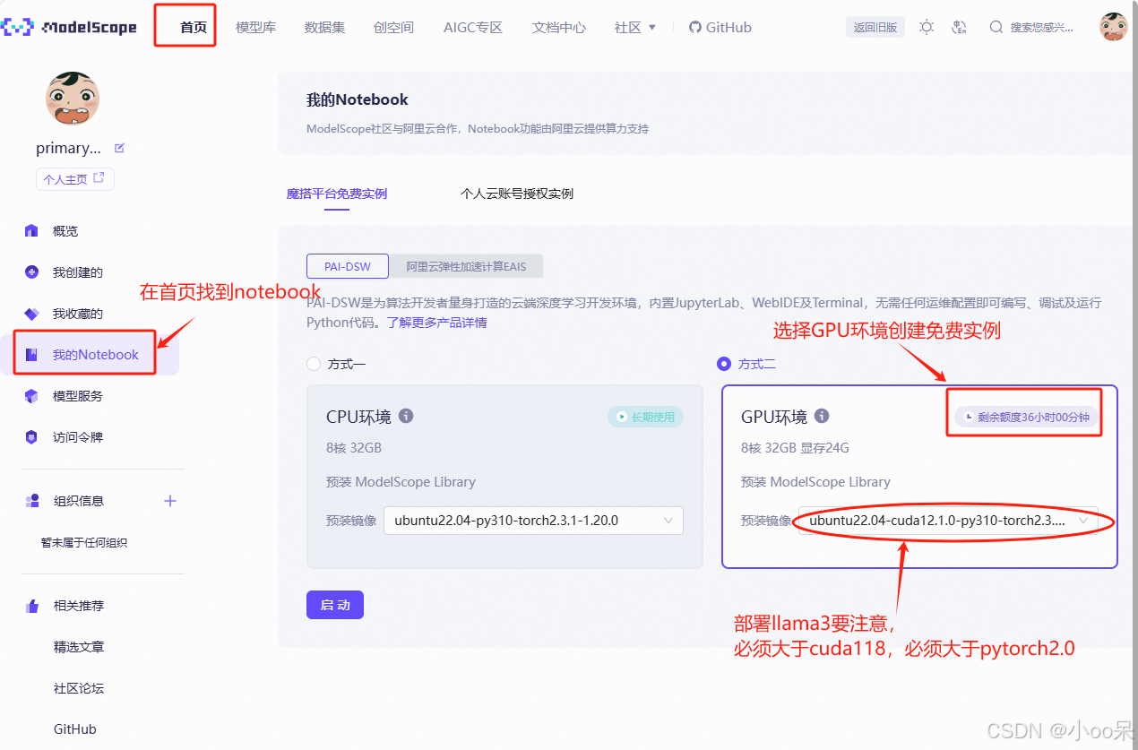Click 暂未属于任何组织 text

(x=84, y=543)
